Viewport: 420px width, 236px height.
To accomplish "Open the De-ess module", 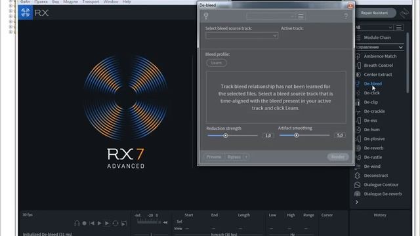I will pyautogui.click(x=370, y=121).
